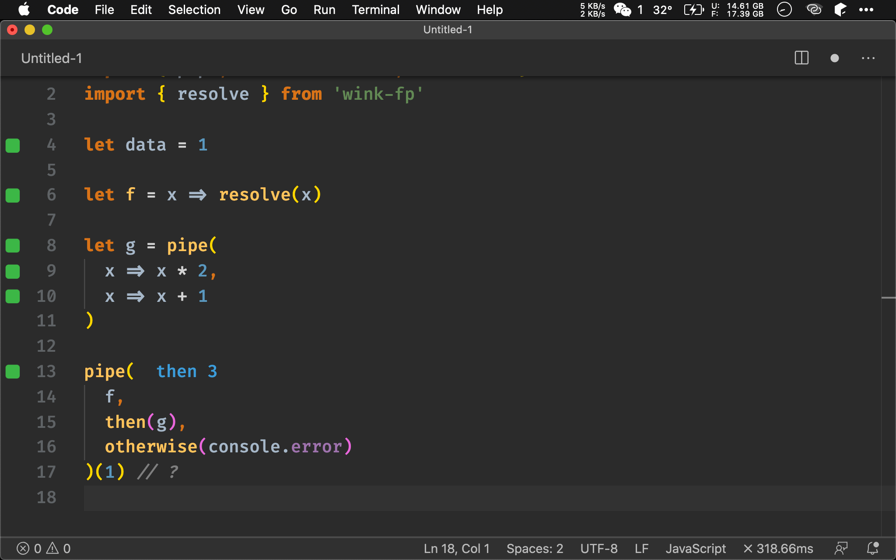Open the File menu
This screenshot has width=896, height=560.
click(104, 10)
